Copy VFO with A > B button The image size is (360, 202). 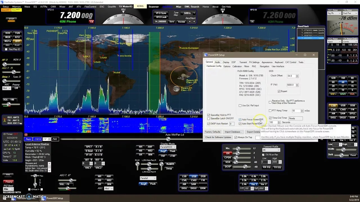click(98, 147)
